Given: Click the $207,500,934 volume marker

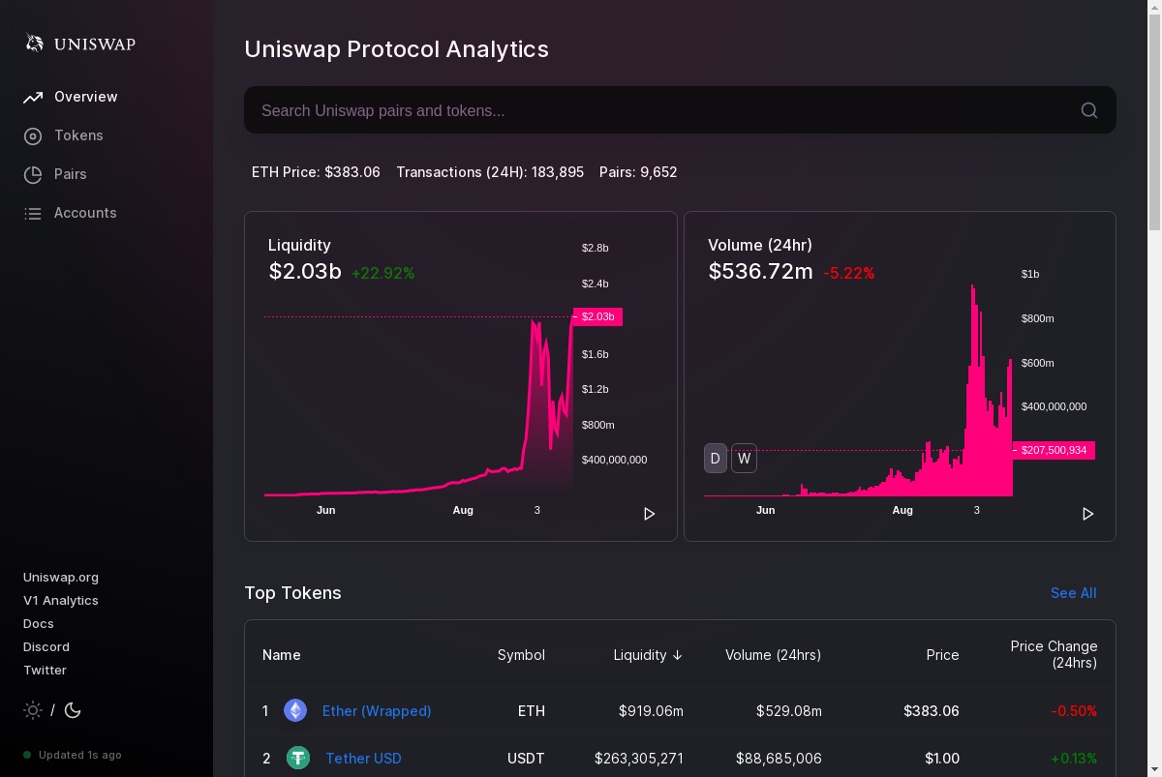Looking at the screenshot, I should click(1054, 450).
